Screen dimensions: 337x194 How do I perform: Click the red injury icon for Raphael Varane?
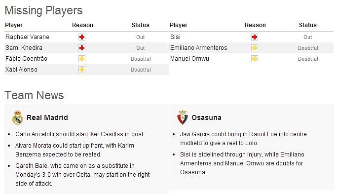[82, 37]
